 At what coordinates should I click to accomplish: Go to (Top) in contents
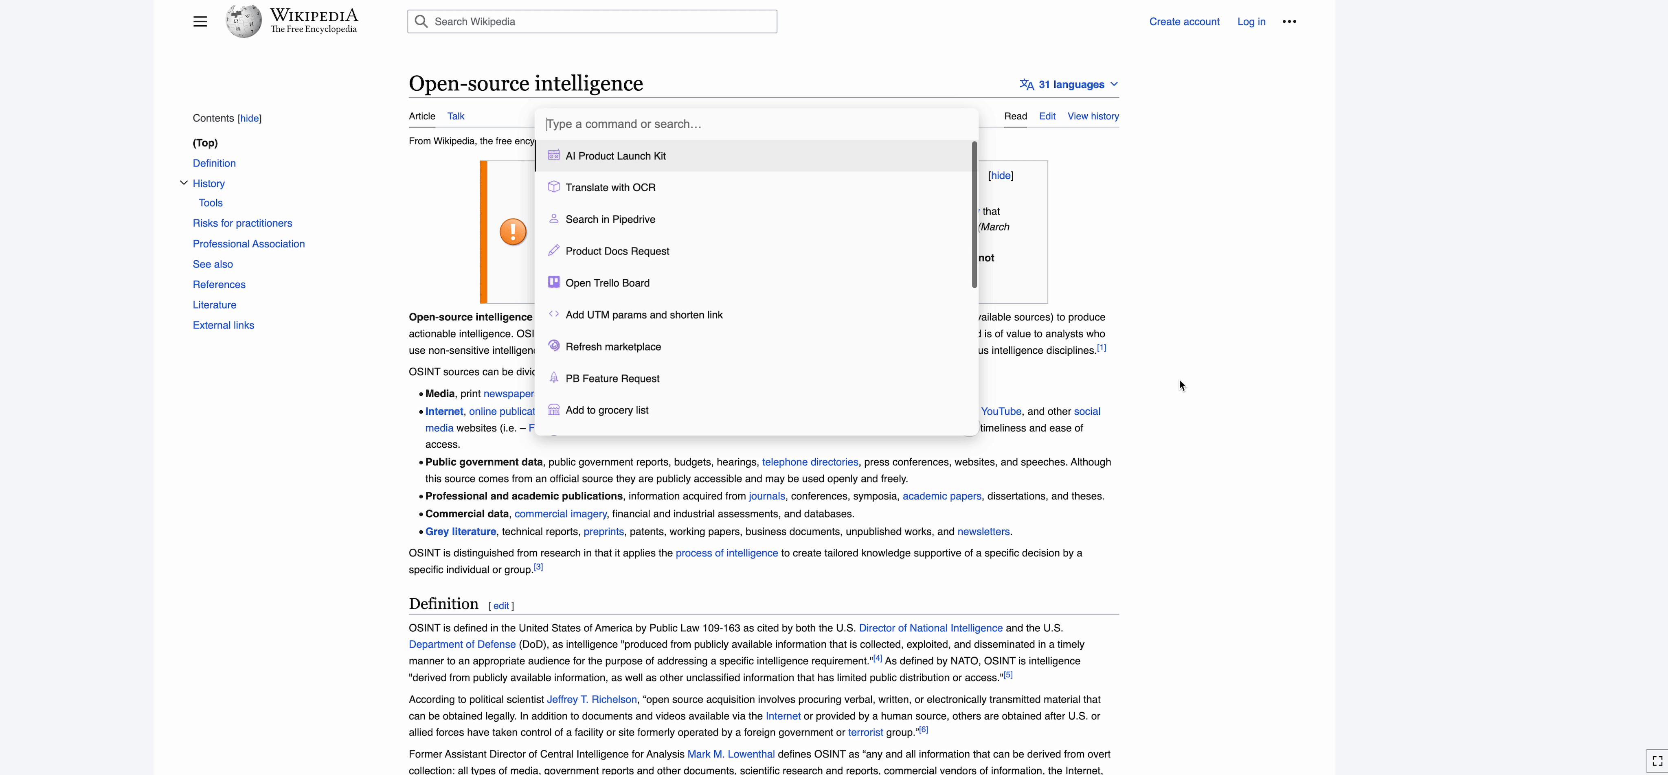point(204,142)
